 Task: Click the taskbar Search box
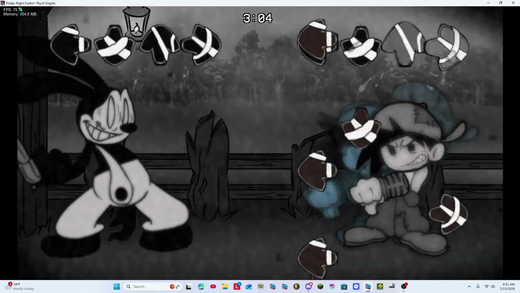pyautogui.click(x=152, y=286)
